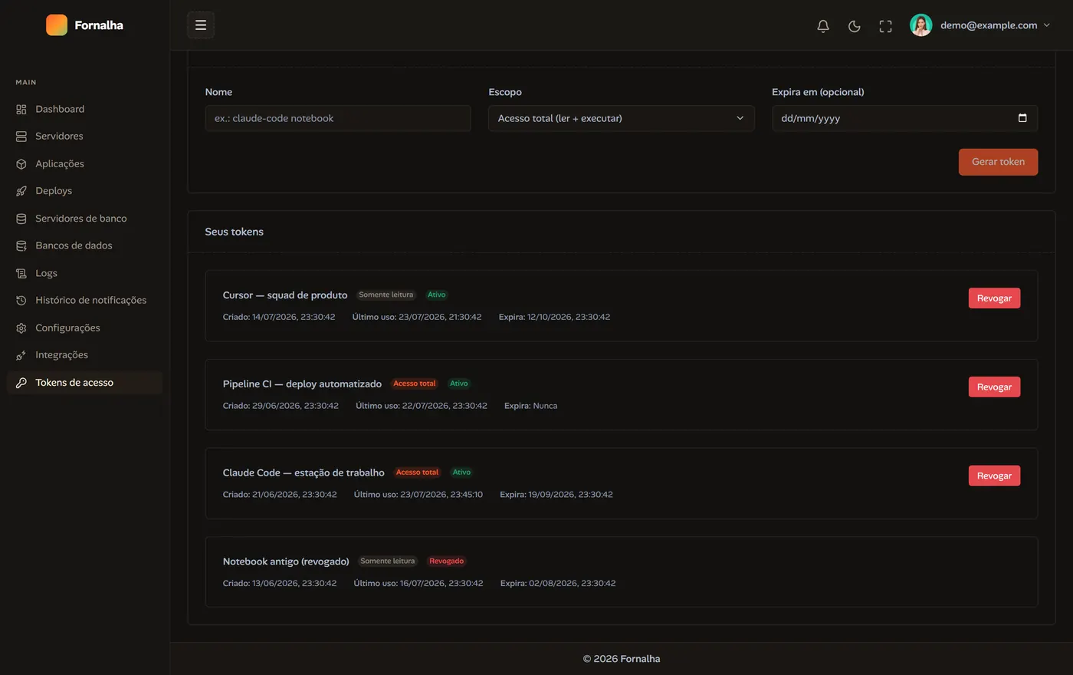This screenshot has width=1073, height=675.
Task: Go to Configurações
Action: 84,328
